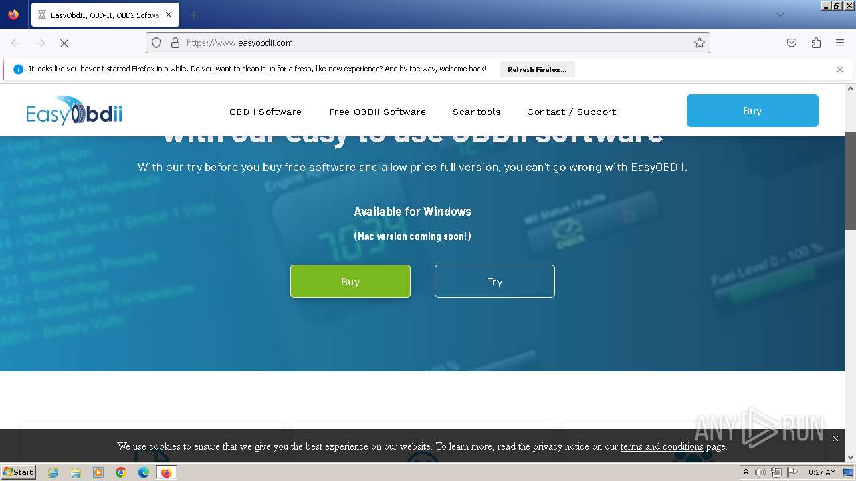Click the easyobdii.com URL field
Screen dimensions: 856x481
428,43
